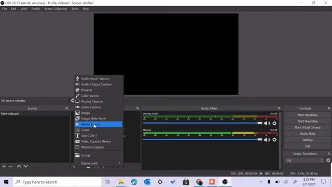Pop out the Sources dock icon
This screenshot has height=187, width=332.
point(137,108)
